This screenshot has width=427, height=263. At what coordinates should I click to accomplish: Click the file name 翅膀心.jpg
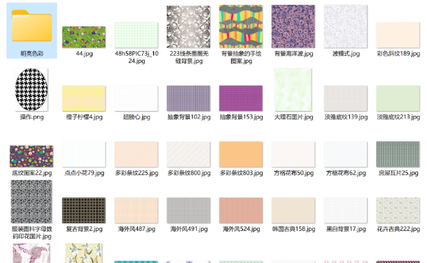pyautogui.click(x=136, y=117)
